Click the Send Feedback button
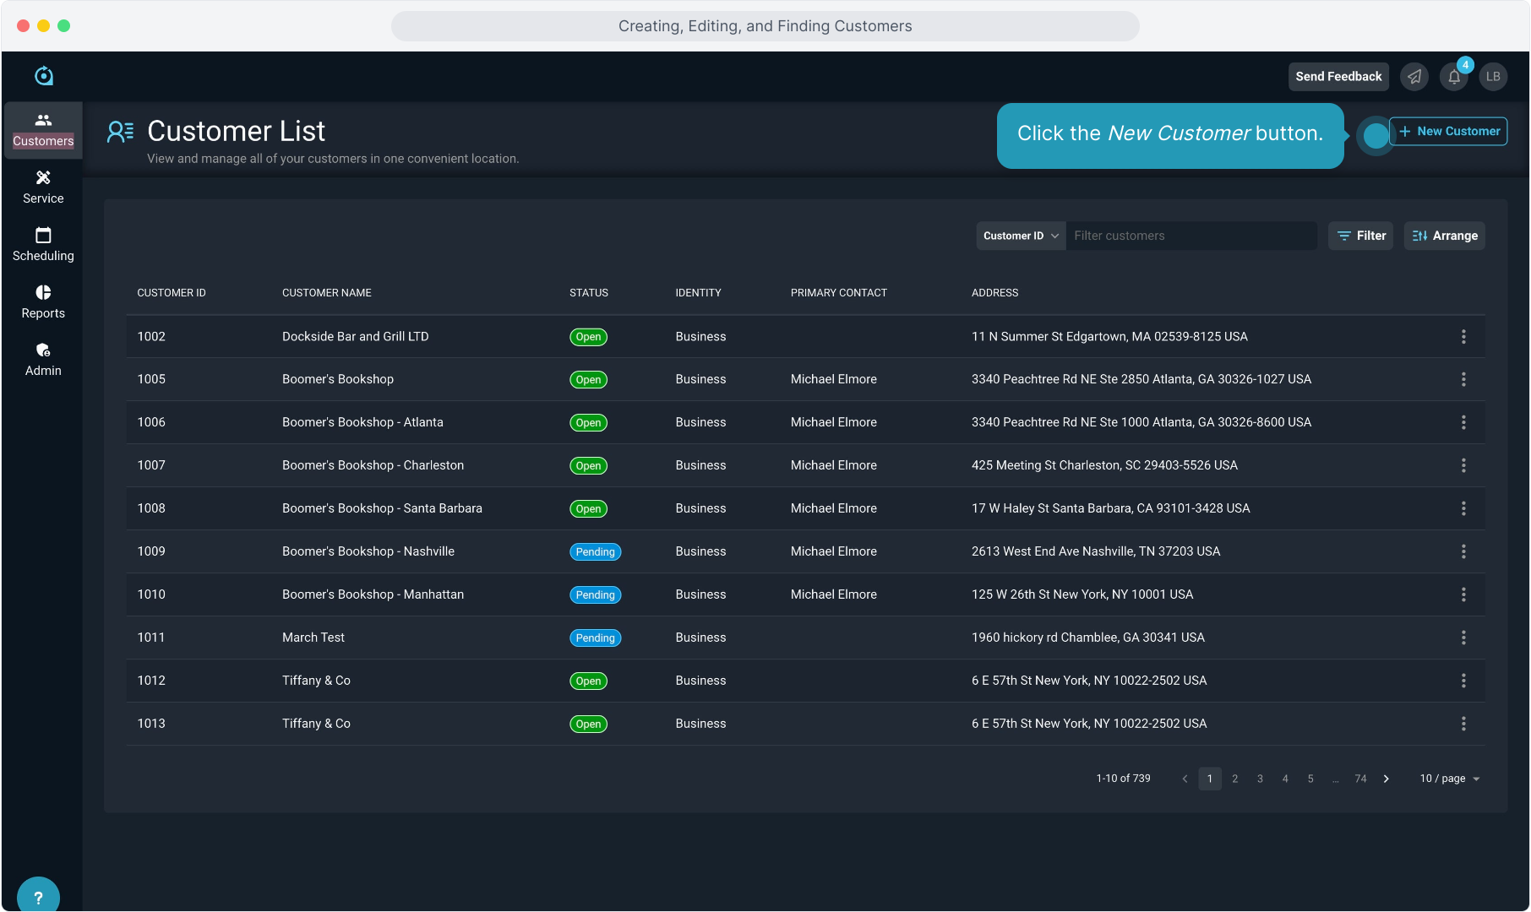The image size is (1531, 912). pyautogui.click(x=1338, y=77)
